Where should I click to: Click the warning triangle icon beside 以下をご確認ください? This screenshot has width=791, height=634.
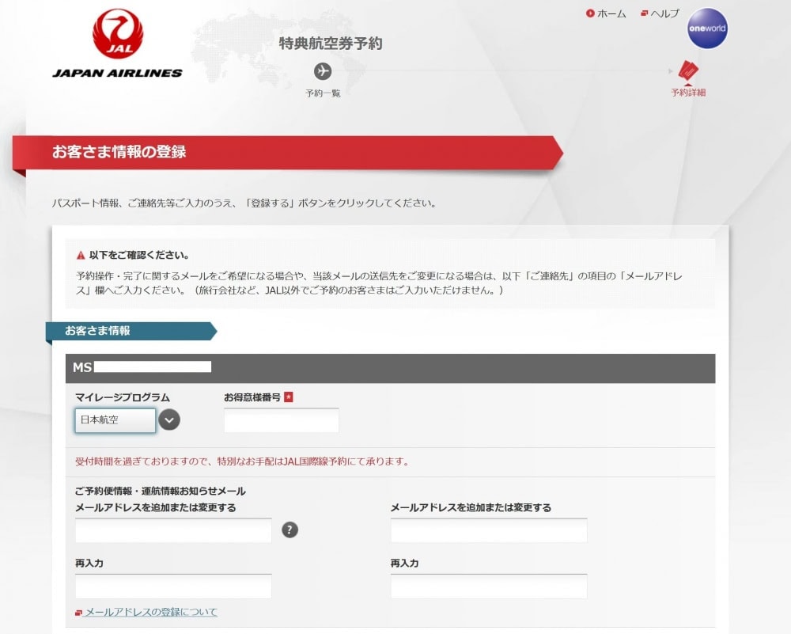click(x=80, y=256)
